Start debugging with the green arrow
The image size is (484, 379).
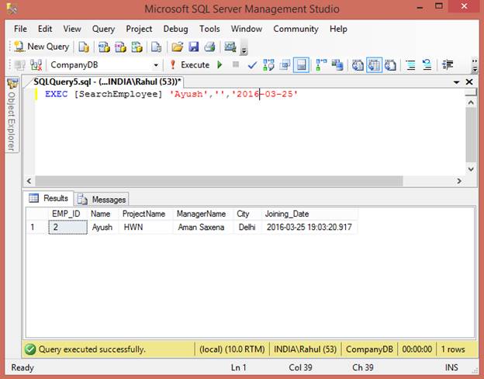[220, 65]
